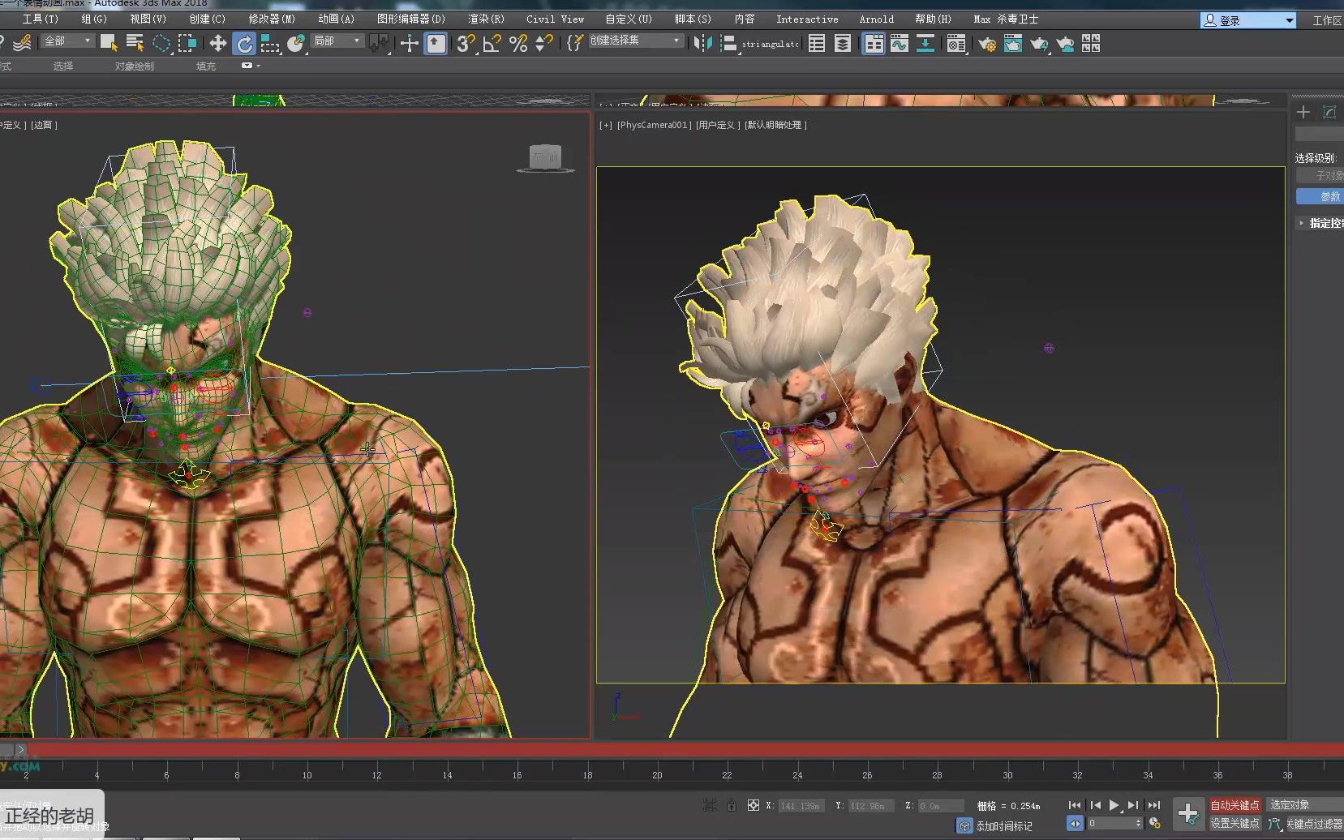Open the 全部 selection filter dropdown
This screenshot has width=1344, height=840.
tap(68, 41)
